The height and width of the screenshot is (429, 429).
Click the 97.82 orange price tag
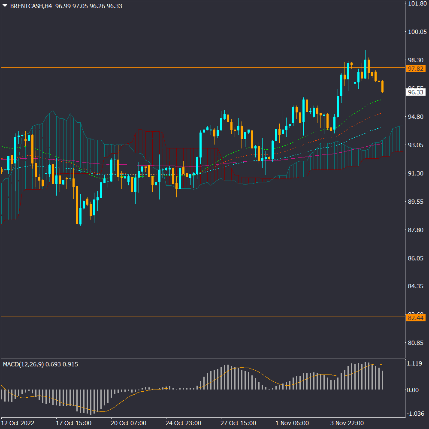[415, 69]
